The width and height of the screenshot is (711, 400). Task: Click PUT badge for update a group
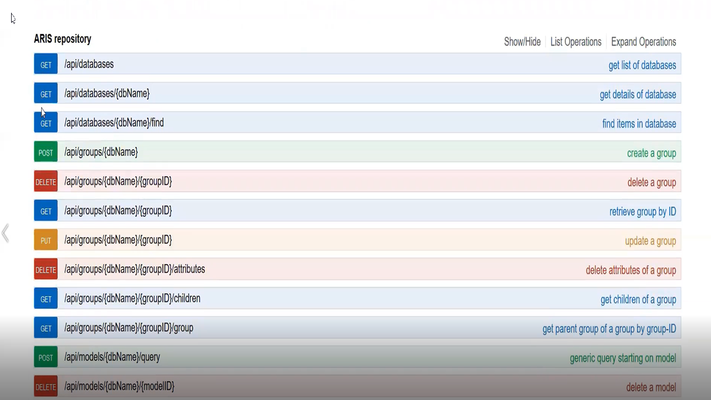(x=46, y=241)
